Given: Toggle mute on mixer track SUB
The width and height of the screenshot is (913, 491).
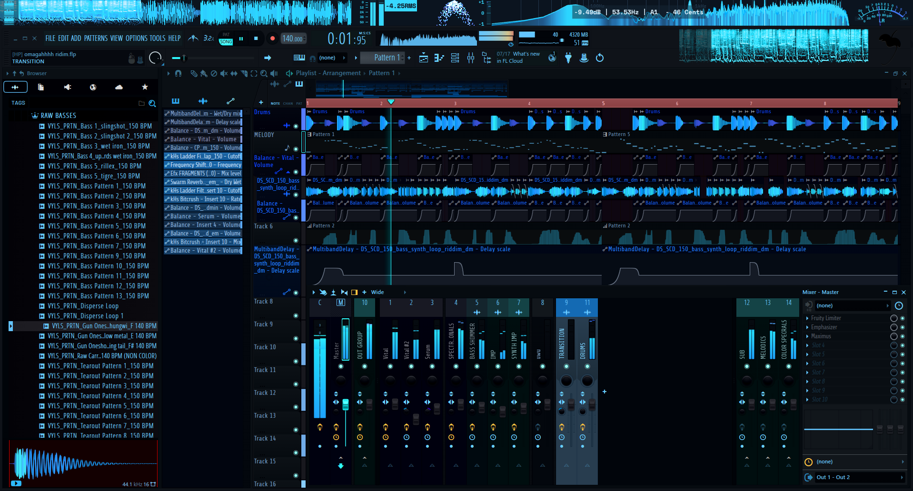Looking at the screenshot, I should click(747, 366).
